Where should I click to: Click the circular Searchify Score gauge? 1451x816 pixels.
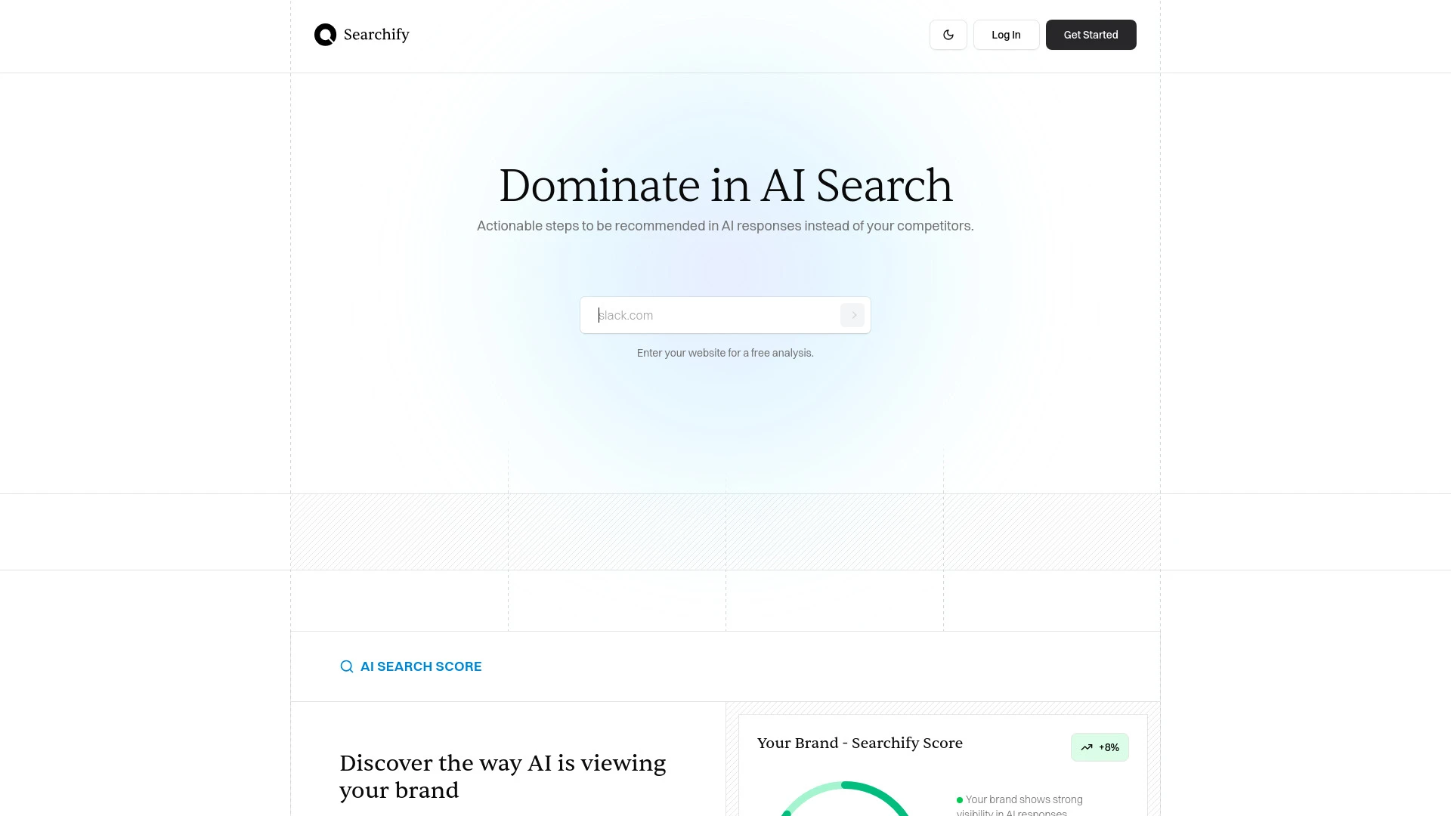pyautogui.click(x=846, y=801)
